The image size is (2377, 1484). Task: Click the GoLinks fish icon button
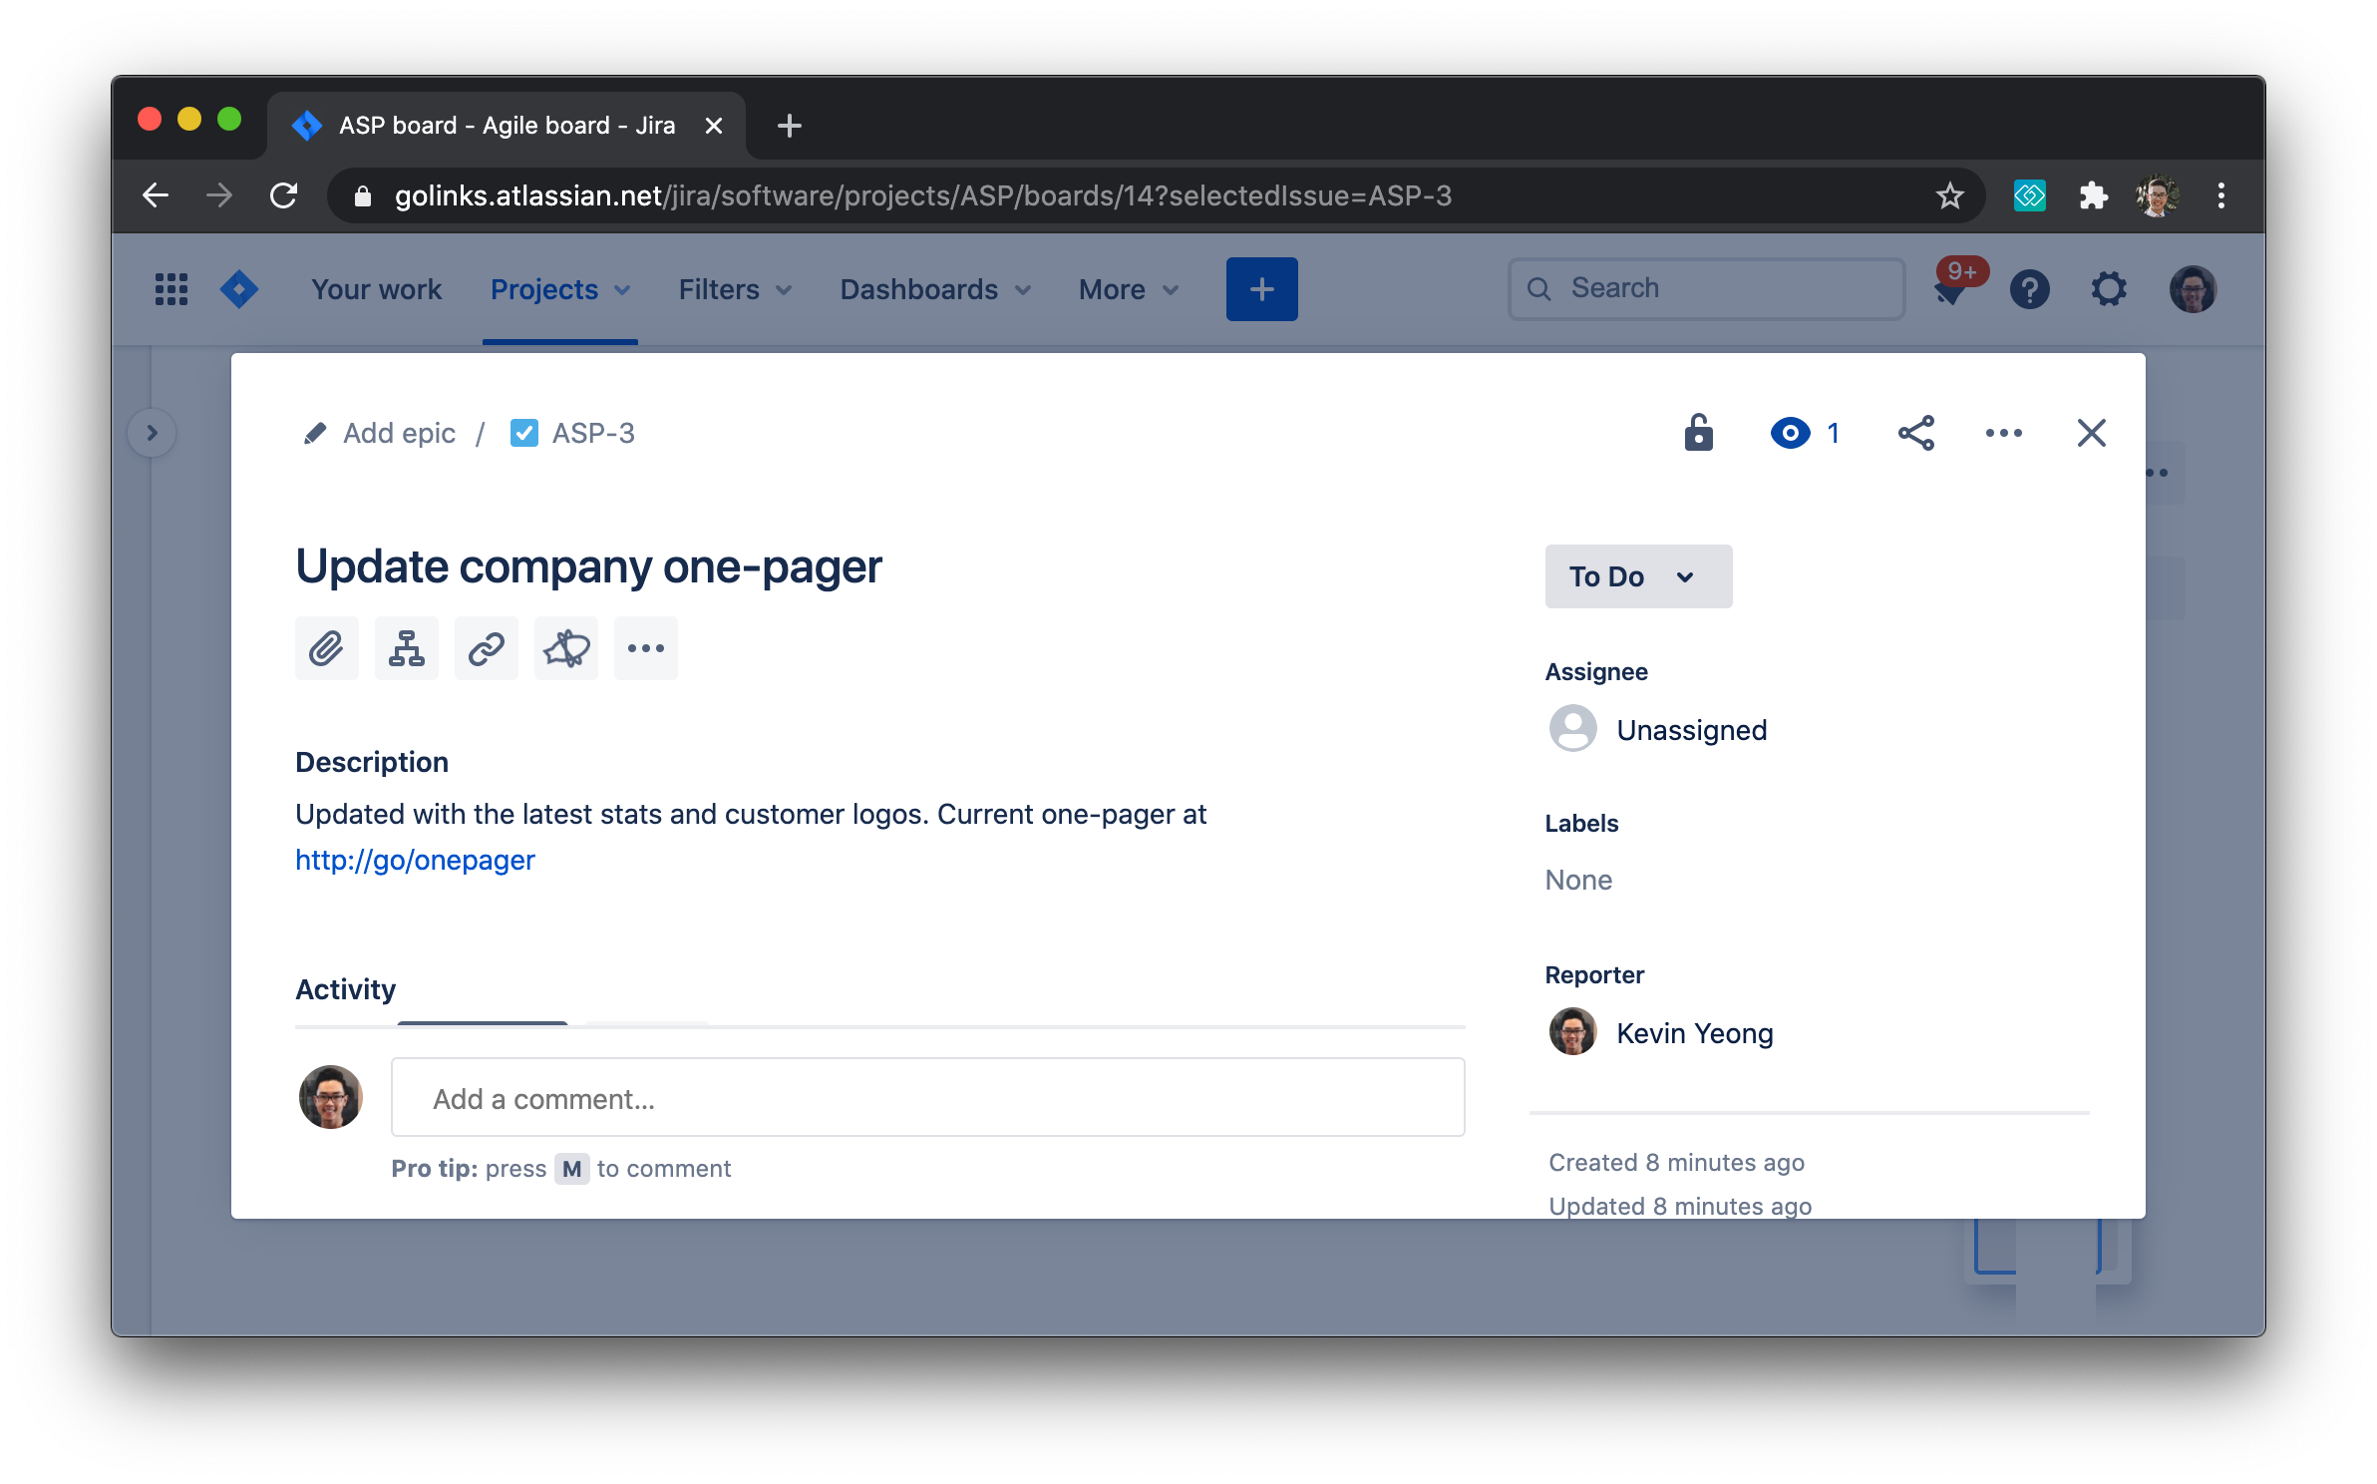tap(565, 648)
